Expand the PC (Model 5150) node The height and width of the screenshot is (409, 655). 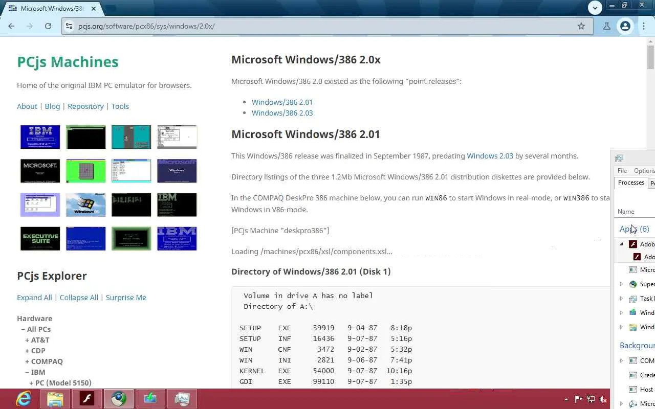tap(31, 383)
